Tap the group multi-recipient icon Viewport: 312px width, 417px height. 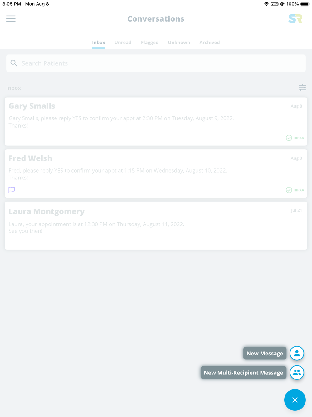pos(297,373)
